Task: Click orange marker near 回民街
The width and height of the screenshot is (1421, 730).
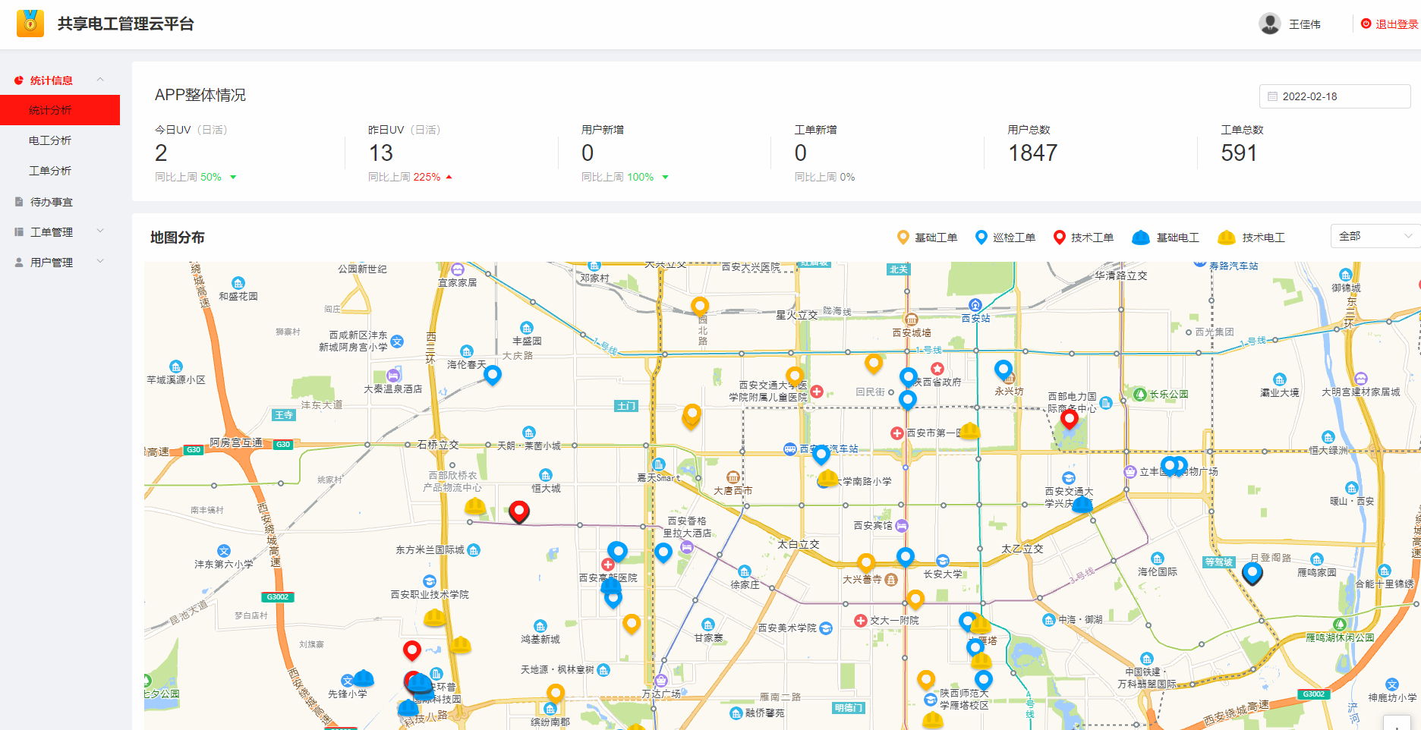Action: click(x=874, y=364)
